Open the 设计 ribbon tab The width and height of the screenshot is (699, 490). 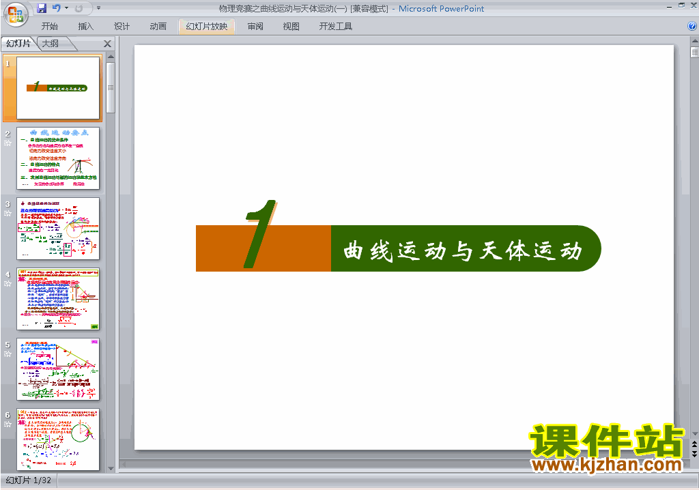122,27
